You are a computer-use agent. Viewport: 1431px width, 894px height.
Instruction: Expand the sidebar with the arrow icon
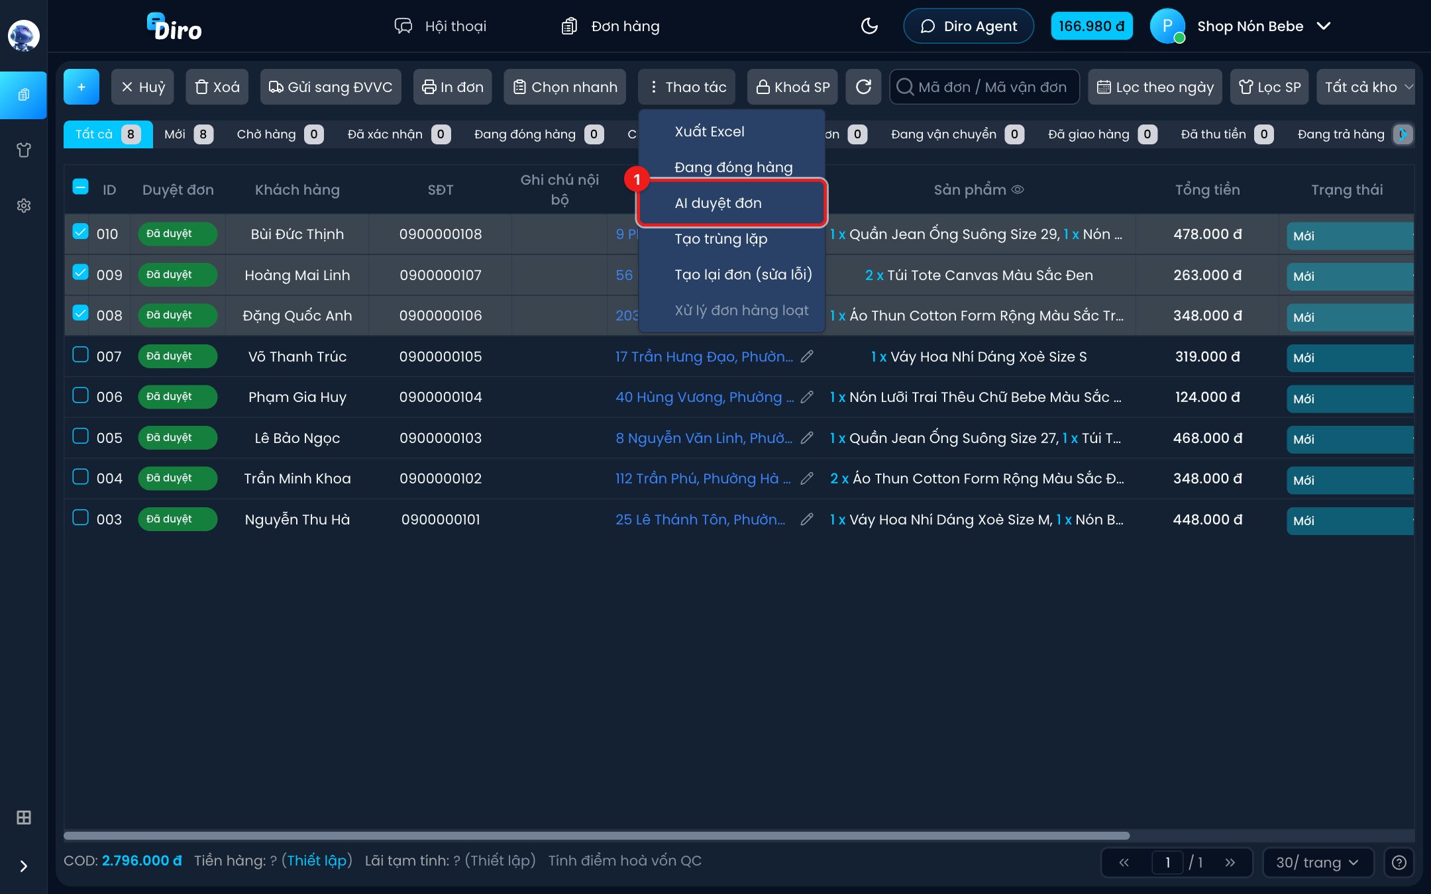coord(23,866)
